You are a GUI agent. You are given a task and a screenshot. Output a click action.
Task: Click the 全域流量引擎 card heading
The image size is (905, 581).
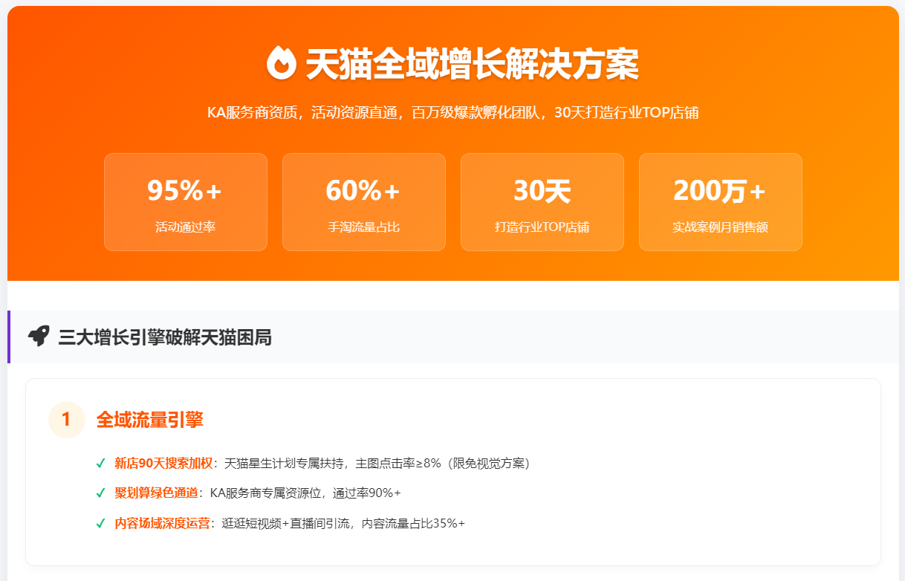click(149, 420)
